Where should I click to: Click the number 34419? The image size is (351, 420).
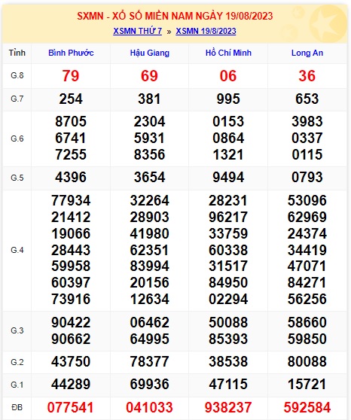coord(307,250)
